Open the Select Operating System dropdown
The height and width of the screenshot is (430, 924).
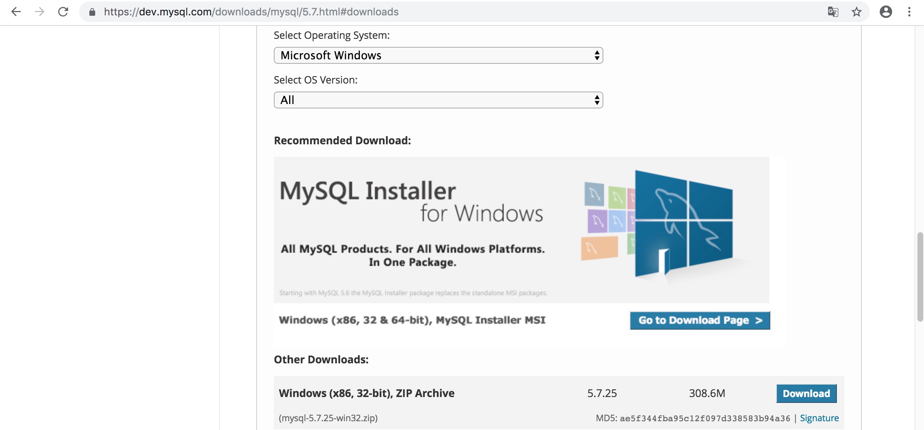438,55
